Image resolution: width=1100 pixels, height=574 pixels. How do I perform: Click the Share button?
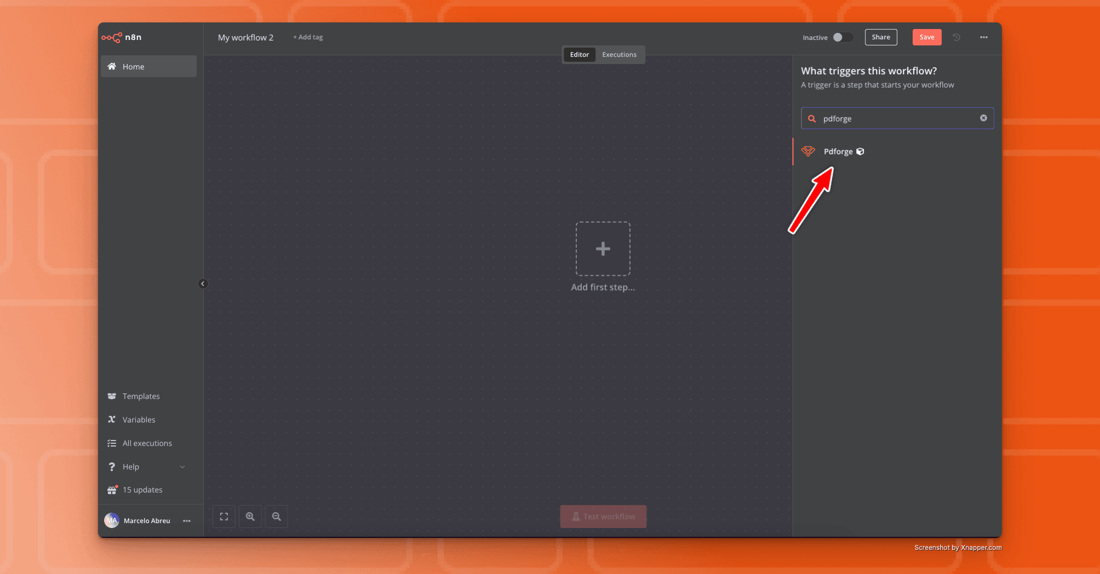pyautogui.click(x=881, y=37)
